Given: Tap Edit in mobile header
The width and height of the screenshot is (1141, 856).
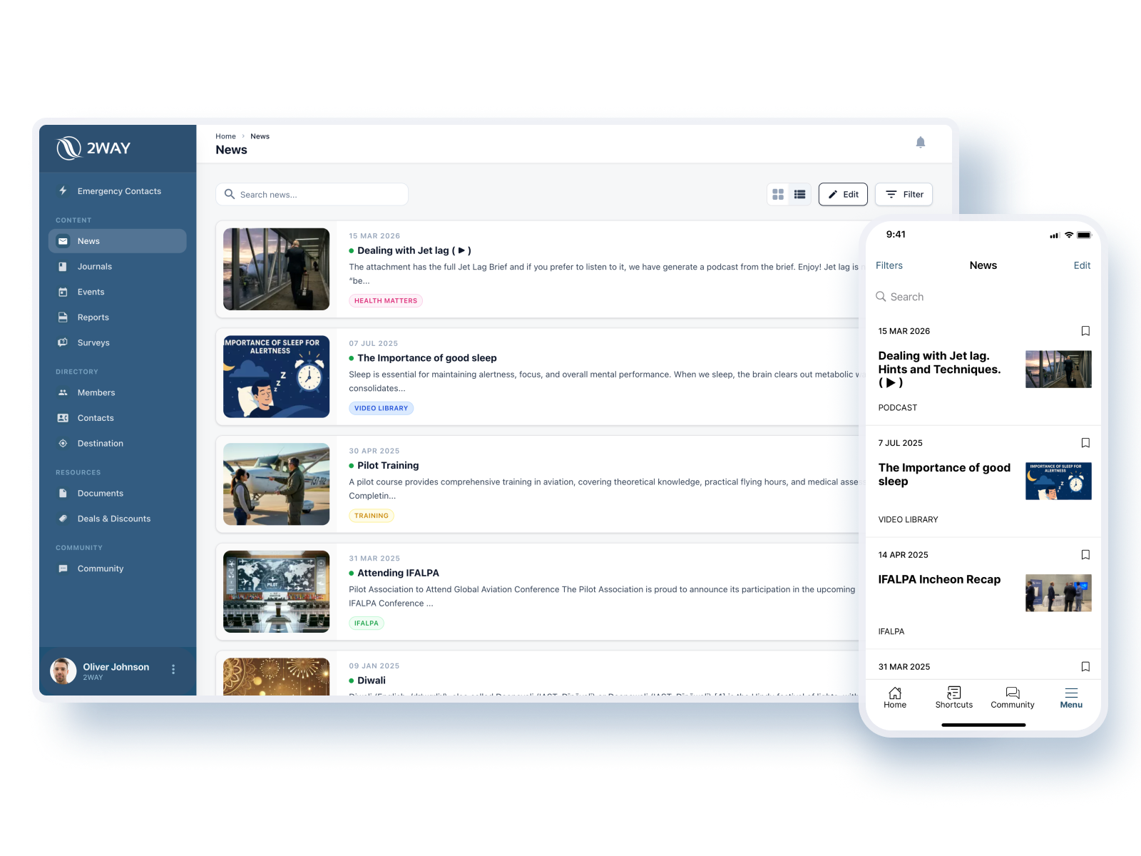Looking at the screenshot, I should [x=1082, y=265].
